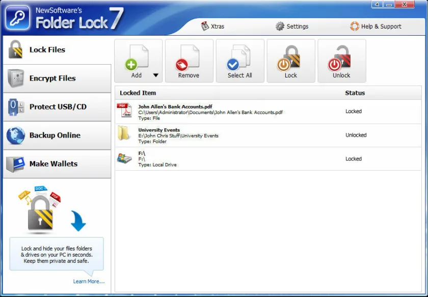Expand the Add dropdown arrow
This screenshot has width=428, height=297.
[155, 75]
